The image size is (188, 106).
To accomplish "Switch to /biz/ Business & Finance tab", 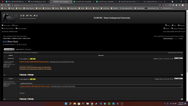I will click(x=151, y=2).
